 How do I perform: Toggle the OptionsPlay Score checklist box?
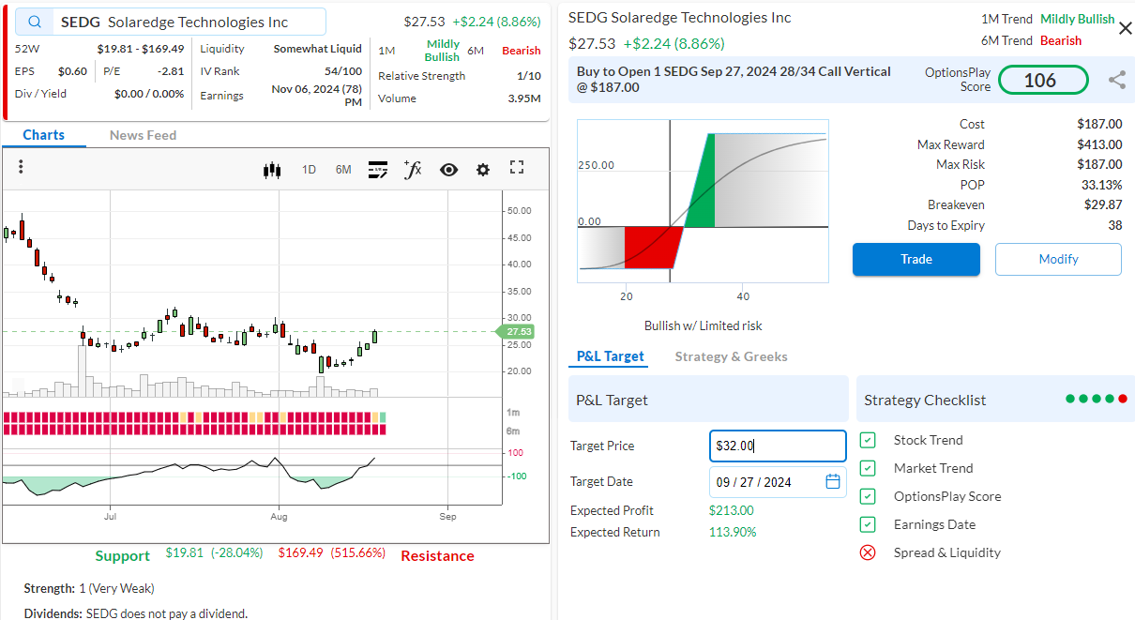[x=868, y=496]
